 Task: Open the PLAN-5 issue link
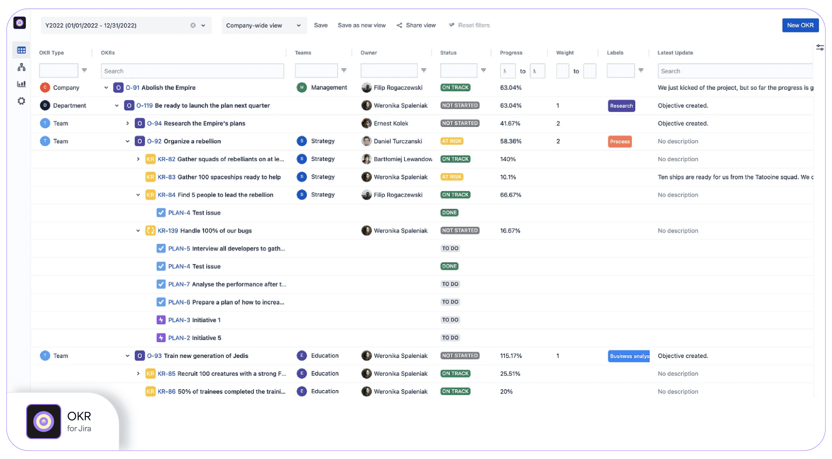(x=179, y=249)
